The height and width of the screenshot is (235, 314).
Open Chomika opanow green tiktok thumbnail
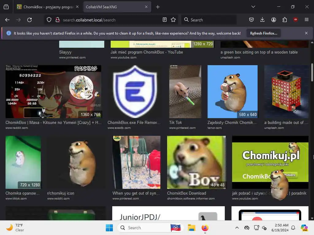pyautogui.click(x=23, y=162)
